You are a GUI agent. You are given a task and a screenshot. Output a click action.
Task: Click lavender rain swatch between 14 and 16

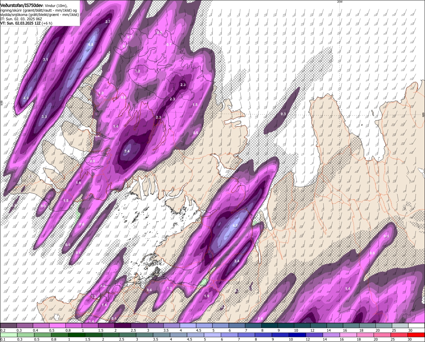tap(331, 335)
